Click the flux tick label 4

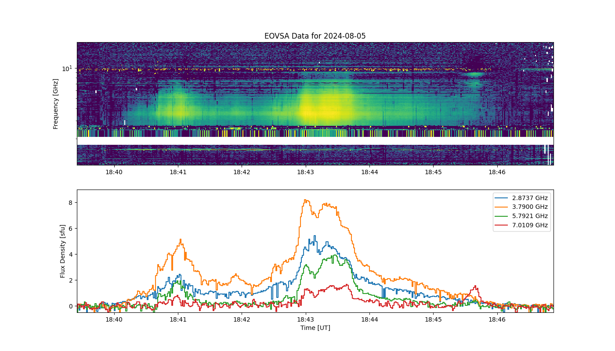coord(70,254)
